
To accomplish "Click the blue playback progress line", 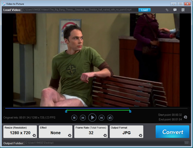I will [67, 108].
